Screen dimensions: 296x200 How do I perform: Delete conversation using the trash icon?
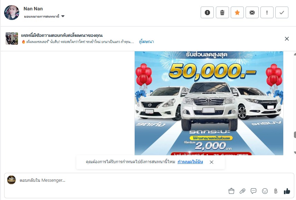[x=222, y=12]
